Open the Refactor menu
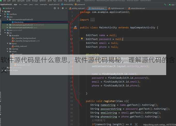Viewport: 176px width, 126px height. tap(43, 1)
